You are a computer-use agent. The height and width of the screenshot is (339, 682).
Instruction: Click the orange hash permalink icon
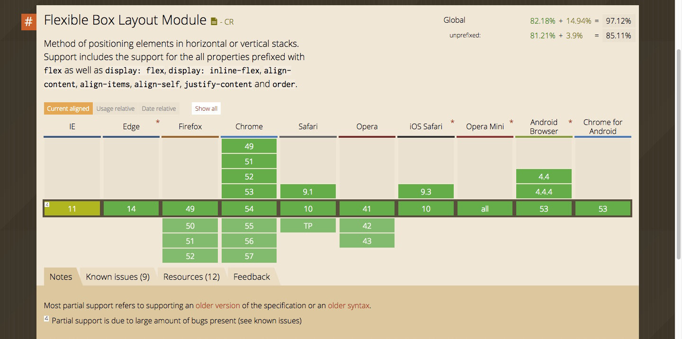pos(28,22)
